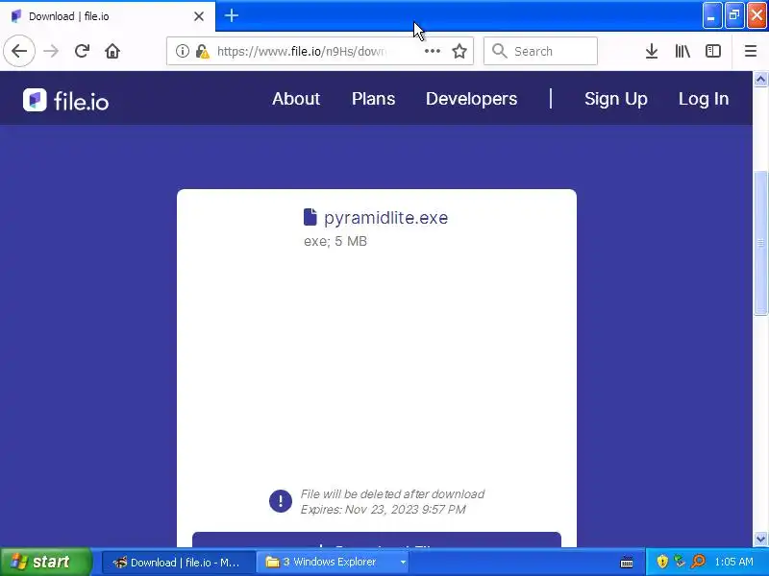The width and height of the screenshot is (769, 576).
Task: Click the taskbar clock 1:05 AM
Action: coord(733,562)
